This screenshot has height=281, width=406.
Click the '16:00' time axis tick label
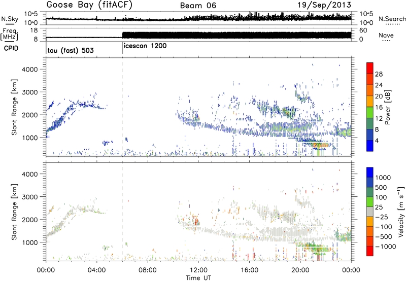(249, 270)
